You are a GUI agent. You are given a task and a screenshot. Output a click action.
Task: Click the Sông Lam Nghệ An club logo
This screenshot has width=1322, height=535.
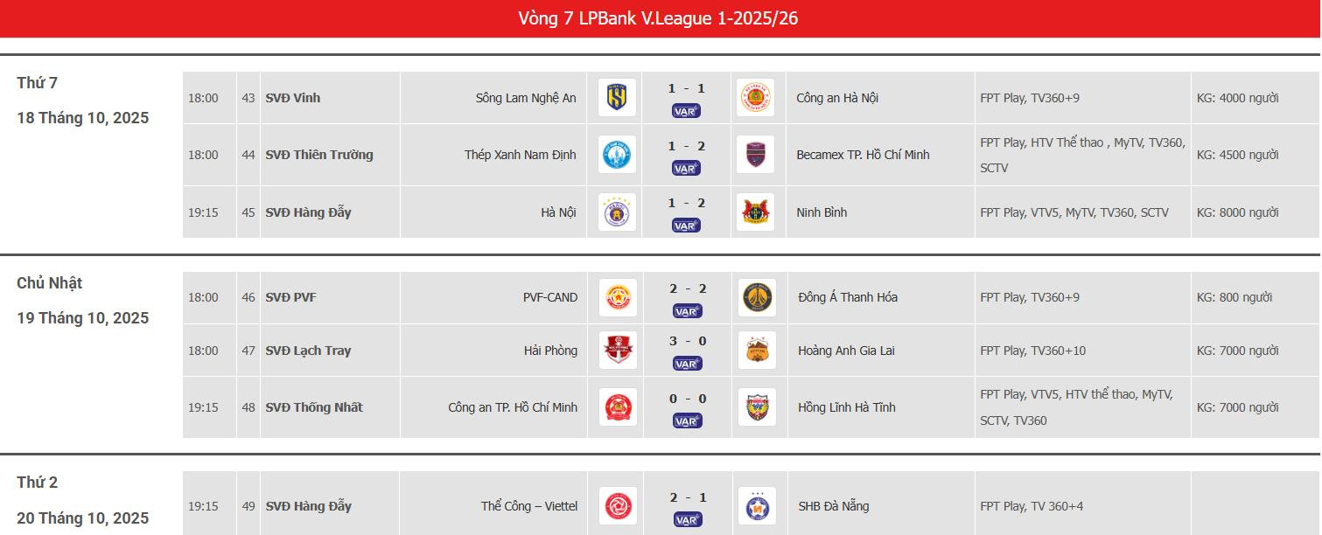point(617,97)
